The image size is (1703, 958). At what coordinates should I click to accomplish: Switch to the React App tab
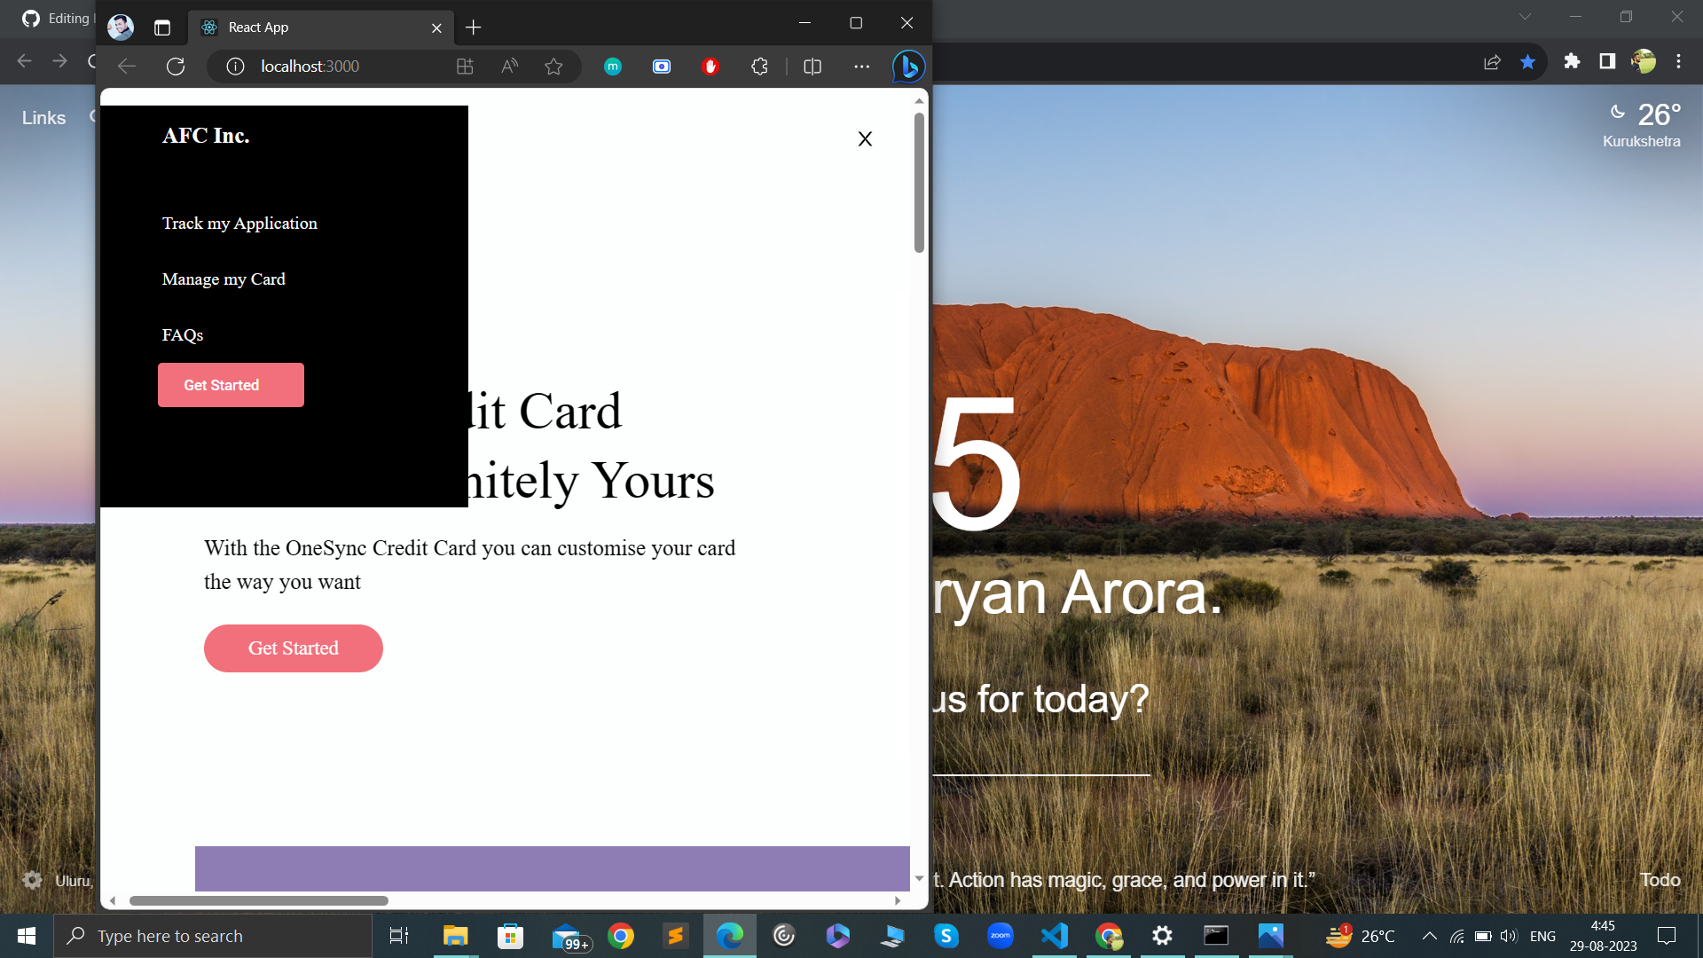point(302,27)
